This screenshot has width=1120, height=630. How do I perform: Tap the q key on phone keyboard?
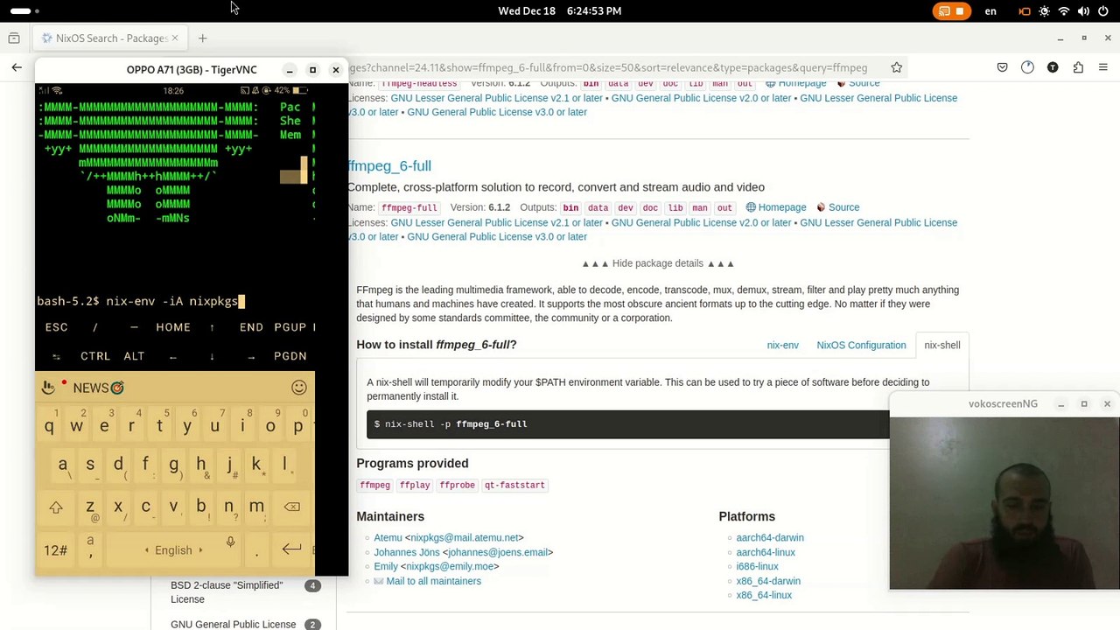49,425
